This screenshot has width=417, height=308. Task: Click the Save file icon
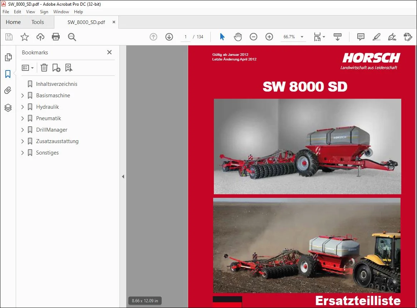coord(9,37)
